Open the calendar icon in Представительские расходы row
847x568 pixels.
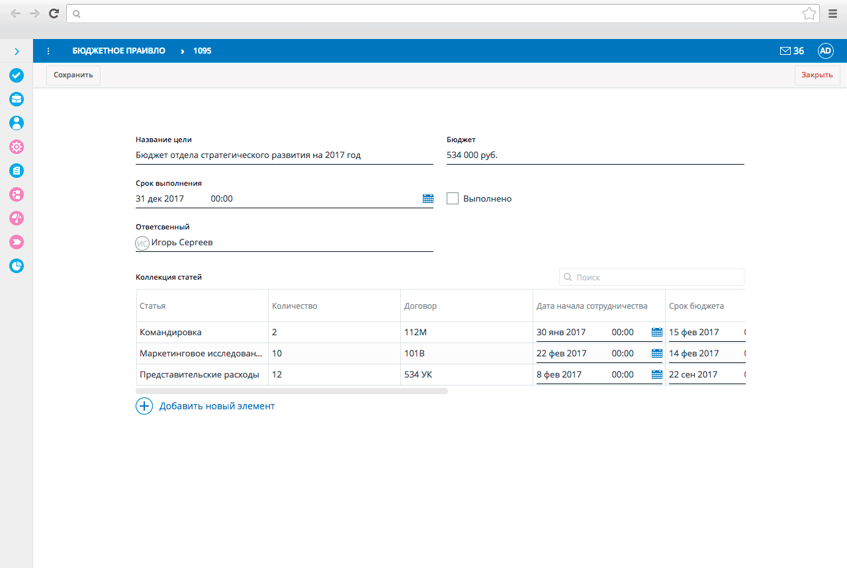(x=656, y=375)
